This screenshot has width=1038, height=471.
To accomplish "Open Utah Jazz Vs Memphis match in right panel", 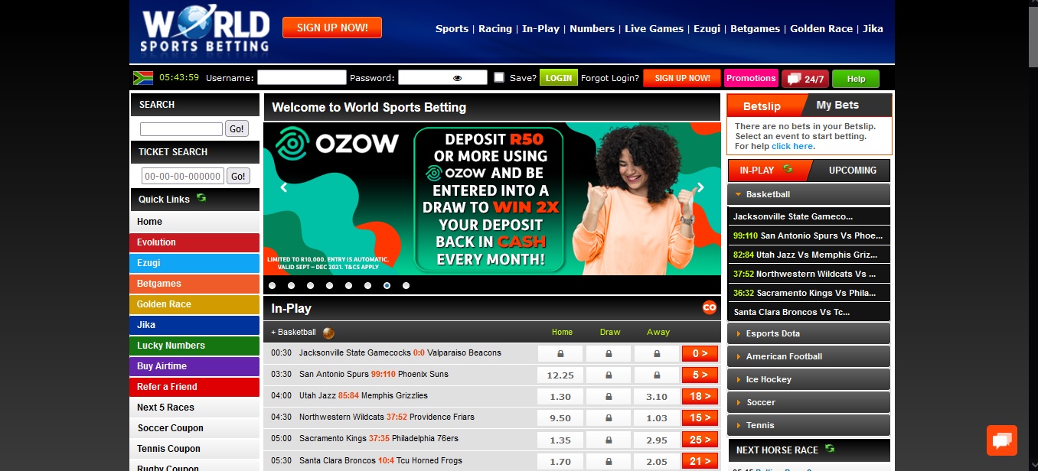I will 808,255.
